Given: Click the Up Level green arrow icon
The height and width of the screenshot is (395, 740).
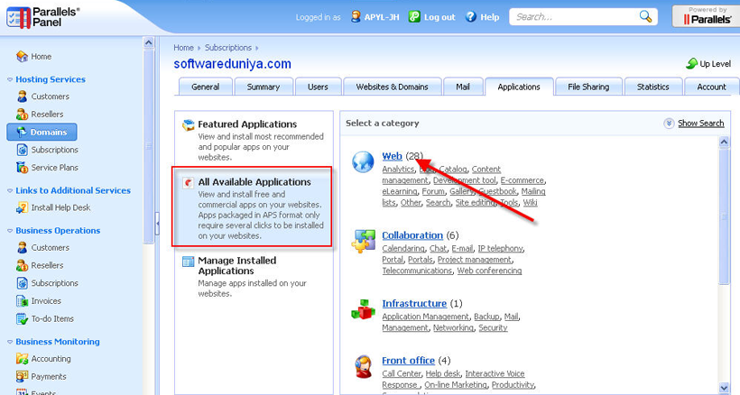Looking at the screenshot, I should [x=691, y=64].
